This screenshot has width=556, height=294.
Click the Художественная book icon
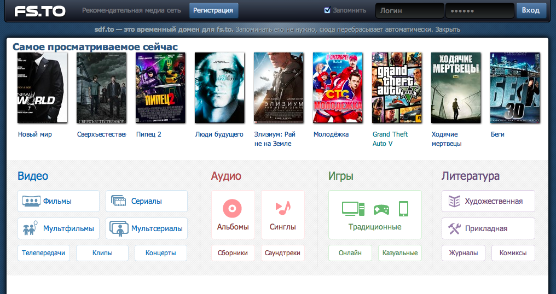click(454, 201)
